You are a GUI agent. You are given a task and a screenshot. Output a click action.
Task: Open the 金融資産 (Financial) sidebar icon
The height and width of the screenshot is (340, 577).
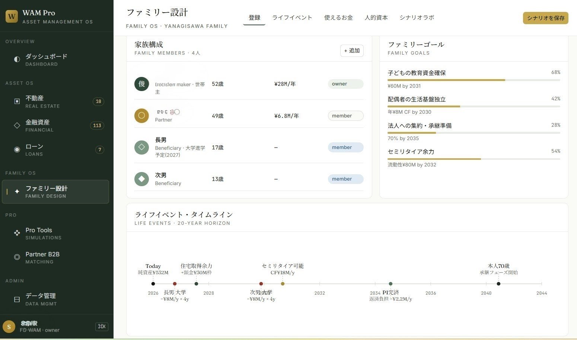pyautogui.click(x=17, y=125)
